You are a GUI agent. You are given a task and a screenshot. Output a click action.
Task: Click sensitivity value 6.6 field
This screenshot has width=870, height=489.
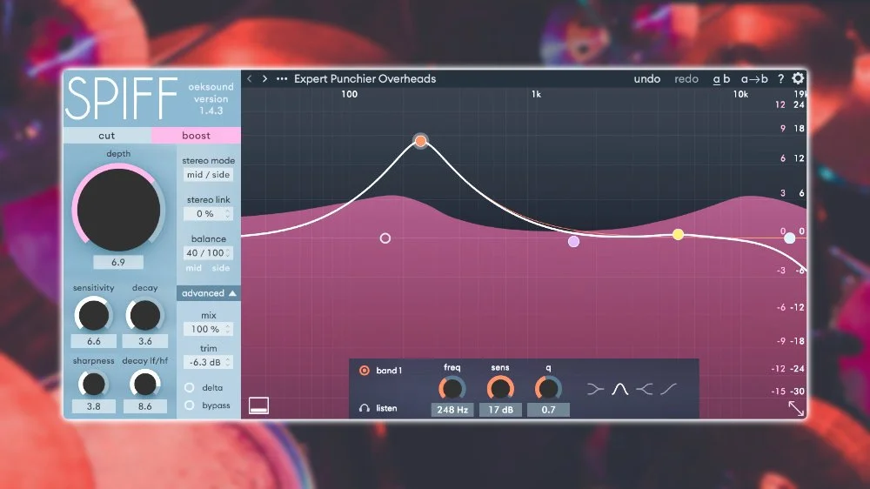point(94,341)
